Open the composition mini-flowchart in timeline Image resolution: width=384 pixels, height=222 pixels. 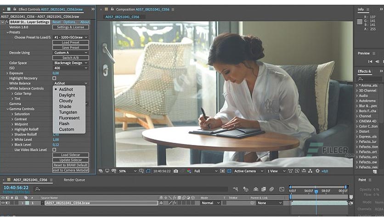[x=236, y=189]
